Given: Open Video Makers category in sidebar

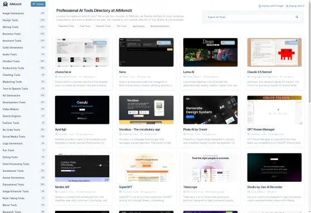Looking at the screenshot, I should coord(23,109).
